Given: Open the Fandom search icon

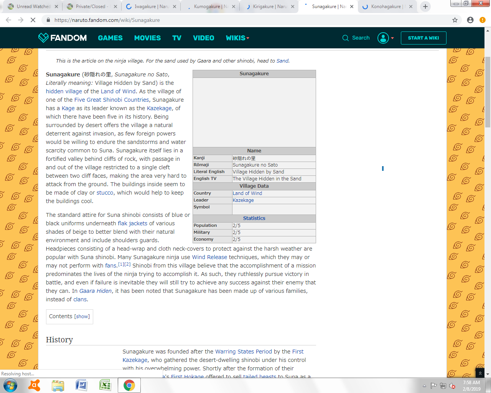Looking at the screenshot, I should [345, 38].
